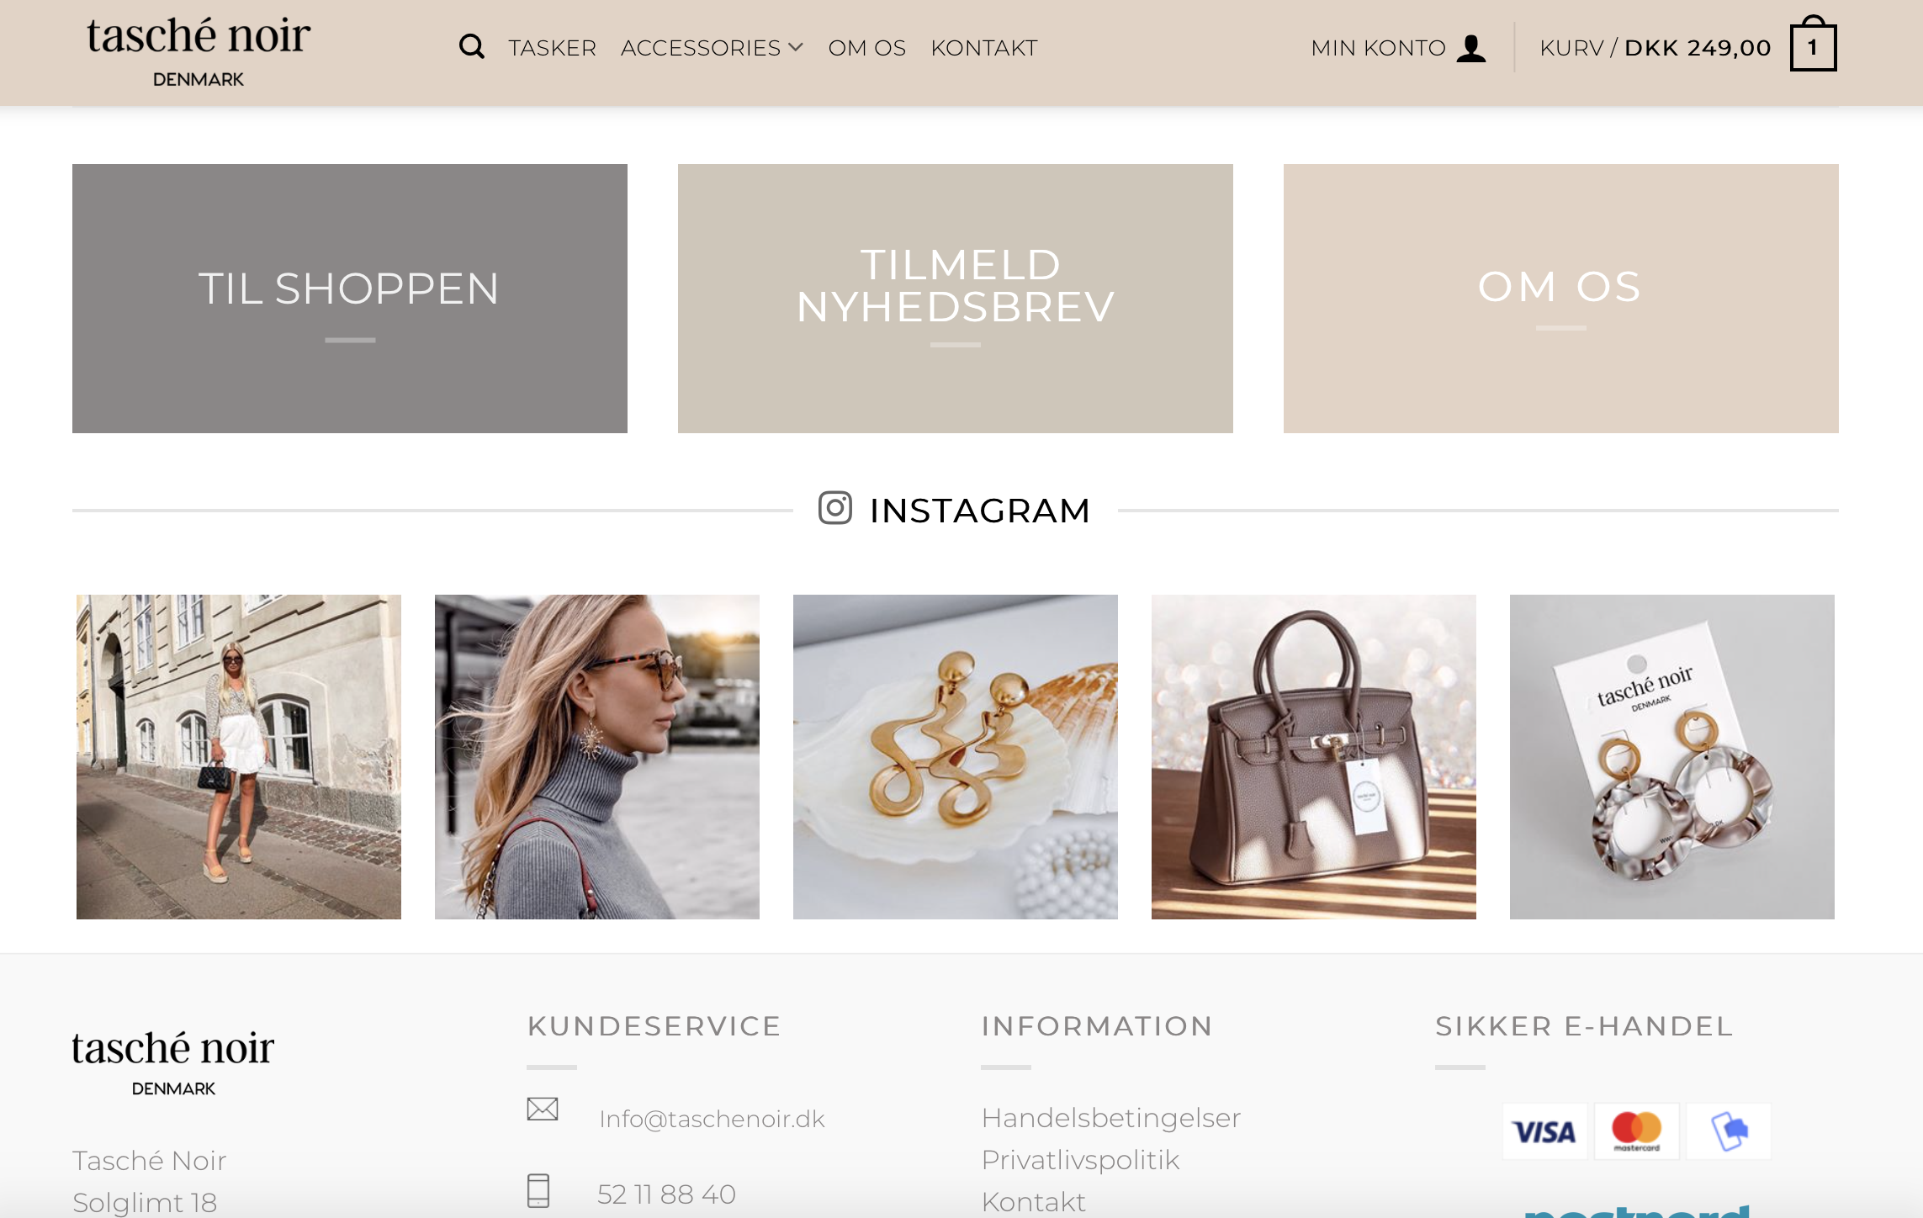Viewport: 1923px width, 1218px height.
Task: Open the shopping bag cart icon
Action: coord(1813,45)
